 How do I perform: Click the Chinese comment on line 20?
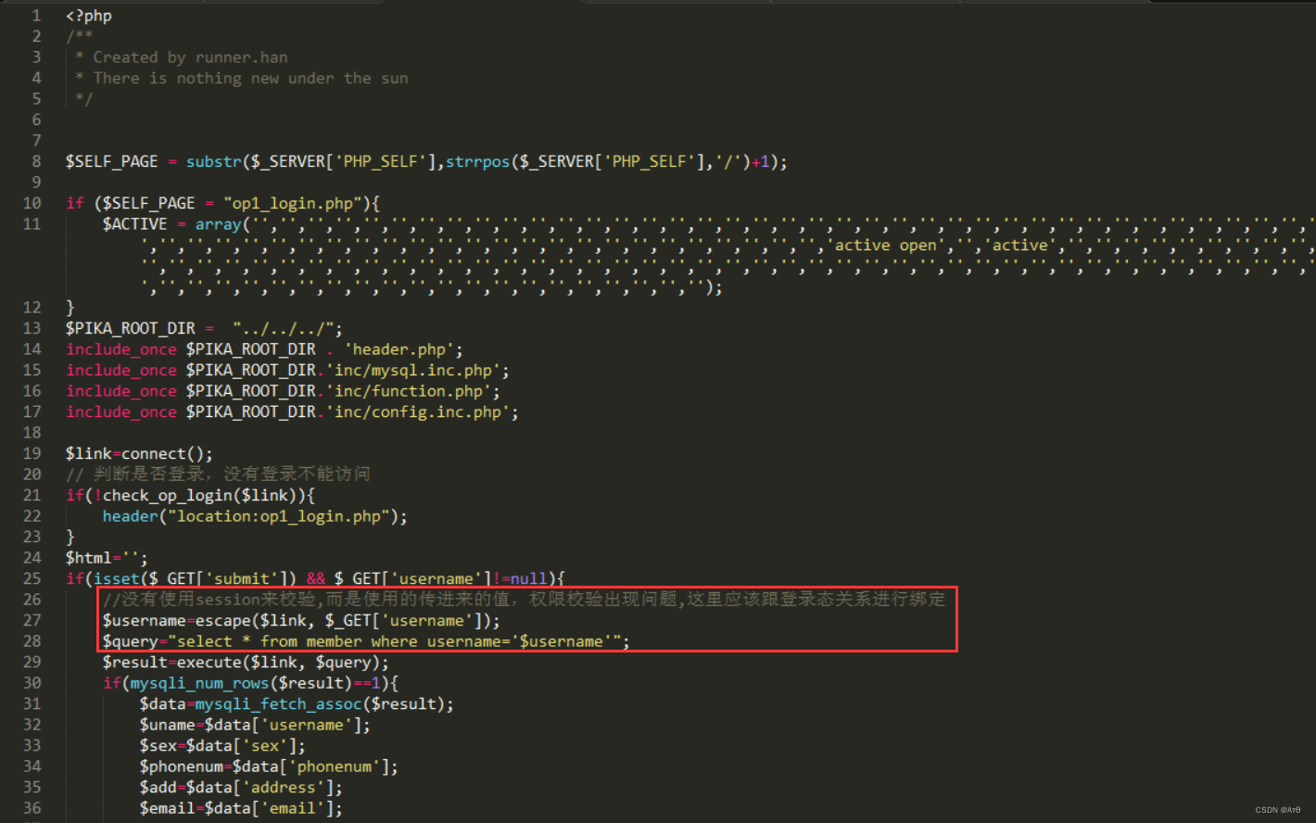(x=218, y=474)
